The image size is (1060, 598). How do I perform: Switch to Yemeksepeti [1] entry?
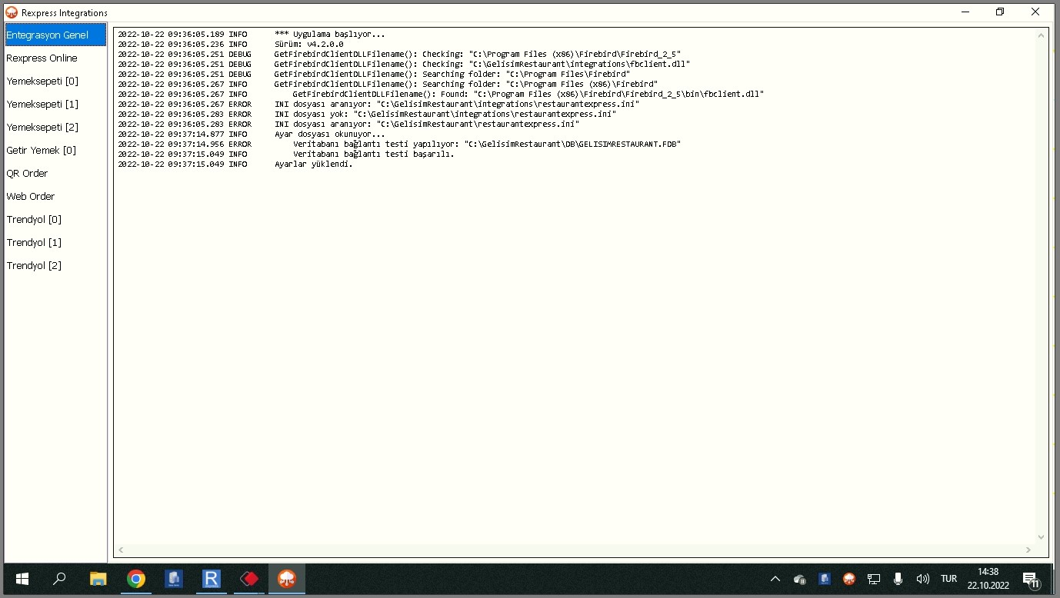click(55, 104)
